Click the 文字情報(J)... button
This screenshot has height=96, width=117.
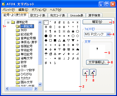[97, 62]
